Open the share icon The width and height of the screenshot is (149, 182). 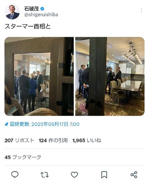click(x=134, y=175)
